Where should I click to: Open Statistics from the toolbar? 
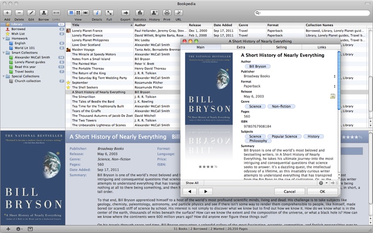[x=139, y=13]
